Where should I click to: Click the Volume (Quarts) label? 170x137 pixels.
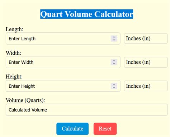25,100
